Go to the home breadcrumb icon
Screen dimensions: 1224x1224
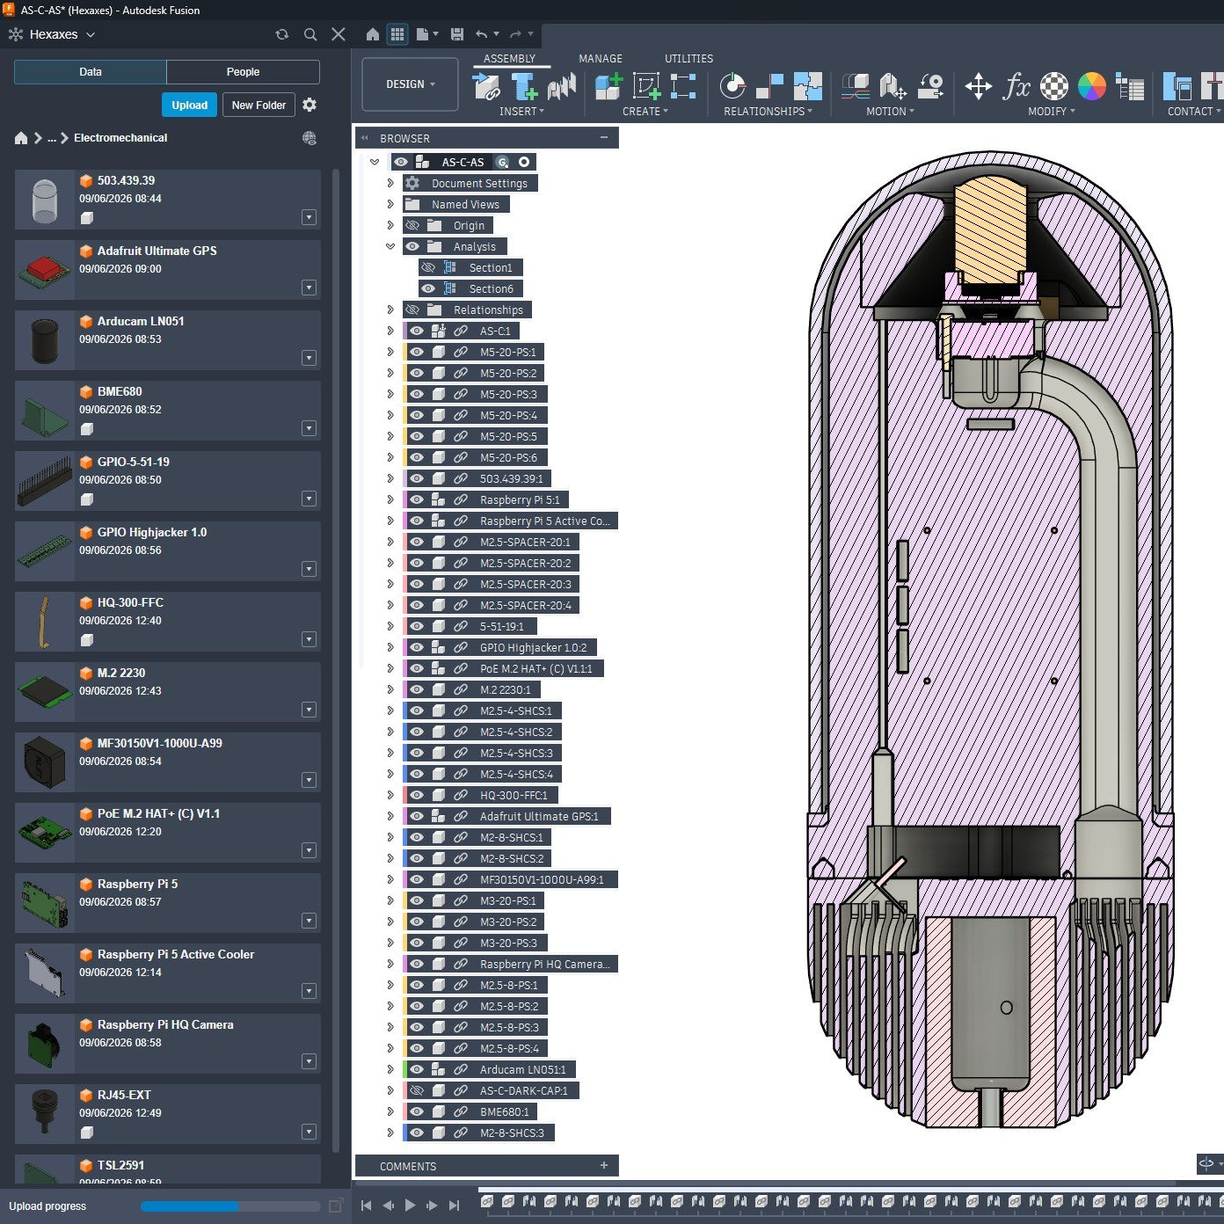click(x=21, y=138)
